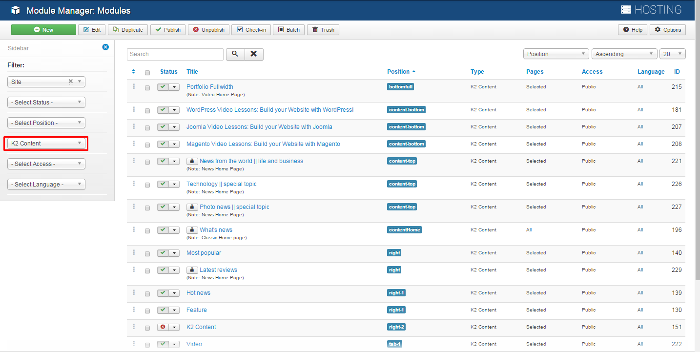Check the K2 Content row checkbox
The width and height of the screenshot is (700, 352).
pyautogui.click(x=147, y=328)
